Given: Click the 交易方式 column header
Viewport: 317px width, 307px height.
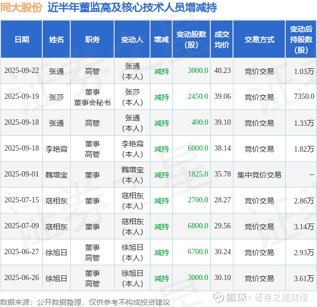Looking at the screenshot, I should [259, 39].
